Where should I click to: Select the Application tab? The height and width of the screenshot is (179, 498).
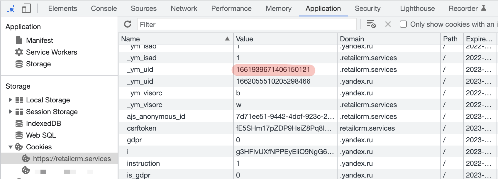point(323,9)
